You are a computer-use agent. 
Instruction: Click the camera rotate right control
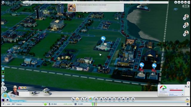(188, 6)
